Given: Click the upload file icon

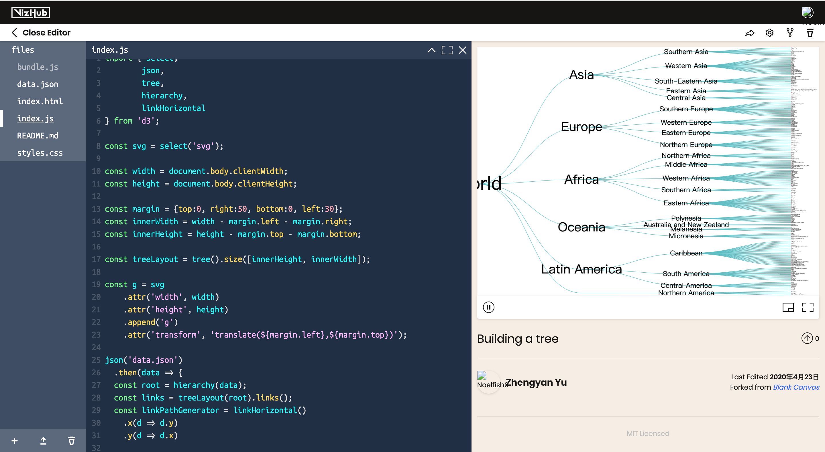Looking at the screenshot, I should (x=43, y=441).
